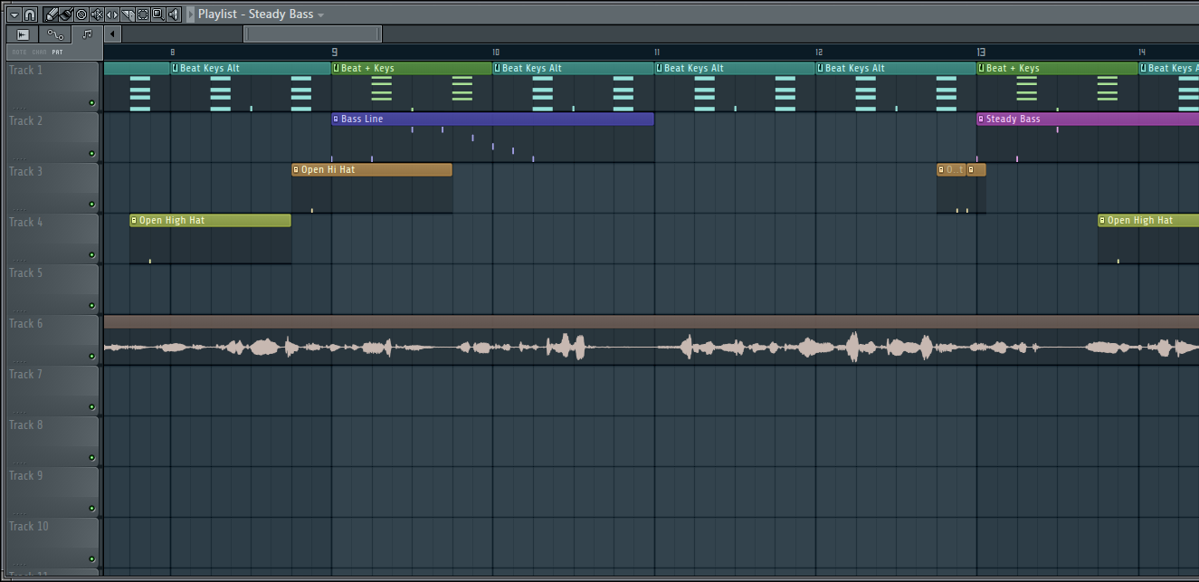Toggle the magnet snap icon in the toolbar

click(30, 14)
